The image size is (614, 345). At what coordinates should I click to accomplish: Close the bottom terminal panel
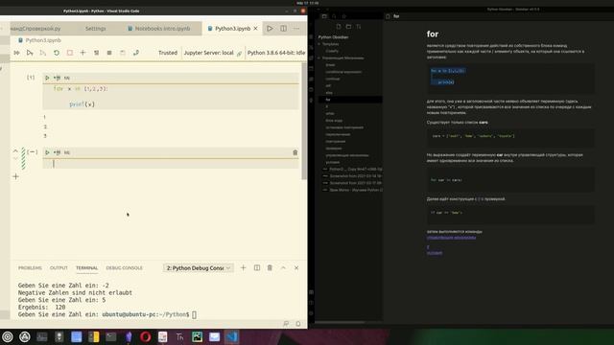click(296, 268)
